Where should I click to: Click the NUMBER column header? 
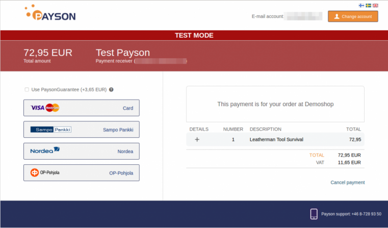pos(233,129)
